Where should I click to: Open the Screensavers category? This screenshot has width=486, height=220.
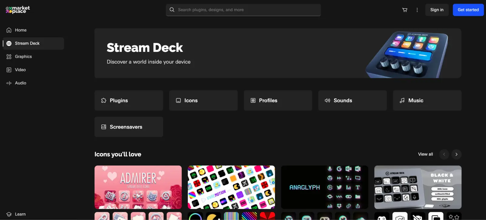pos(129,127)
